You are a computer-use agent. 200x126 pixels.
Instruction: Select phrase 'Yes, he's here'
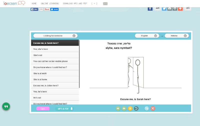coord(55,92)
